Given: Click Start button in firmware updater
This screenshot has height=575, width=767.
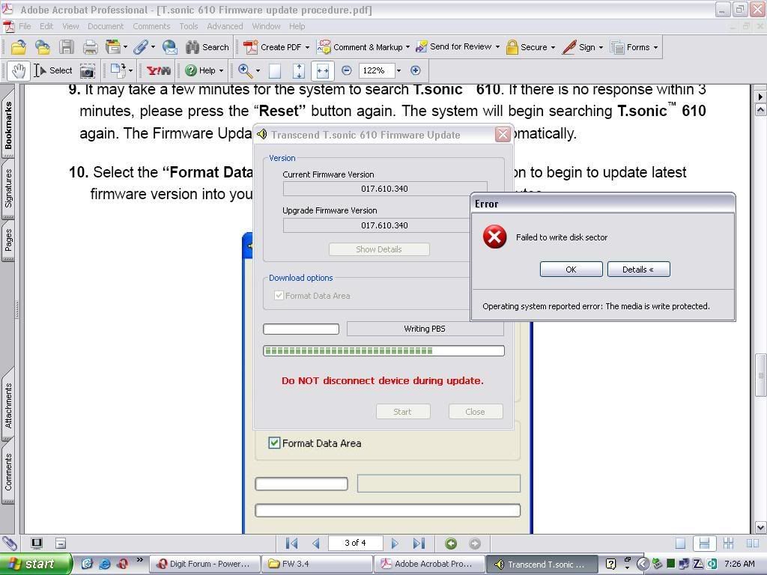Looking at the screenshot, I should [403, 412].
